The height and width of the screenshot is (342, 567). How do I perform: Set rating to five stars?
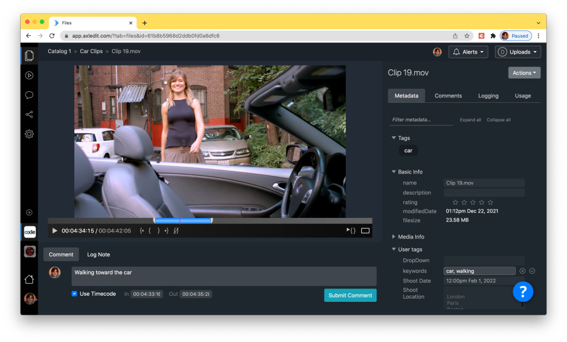point(490,203)
